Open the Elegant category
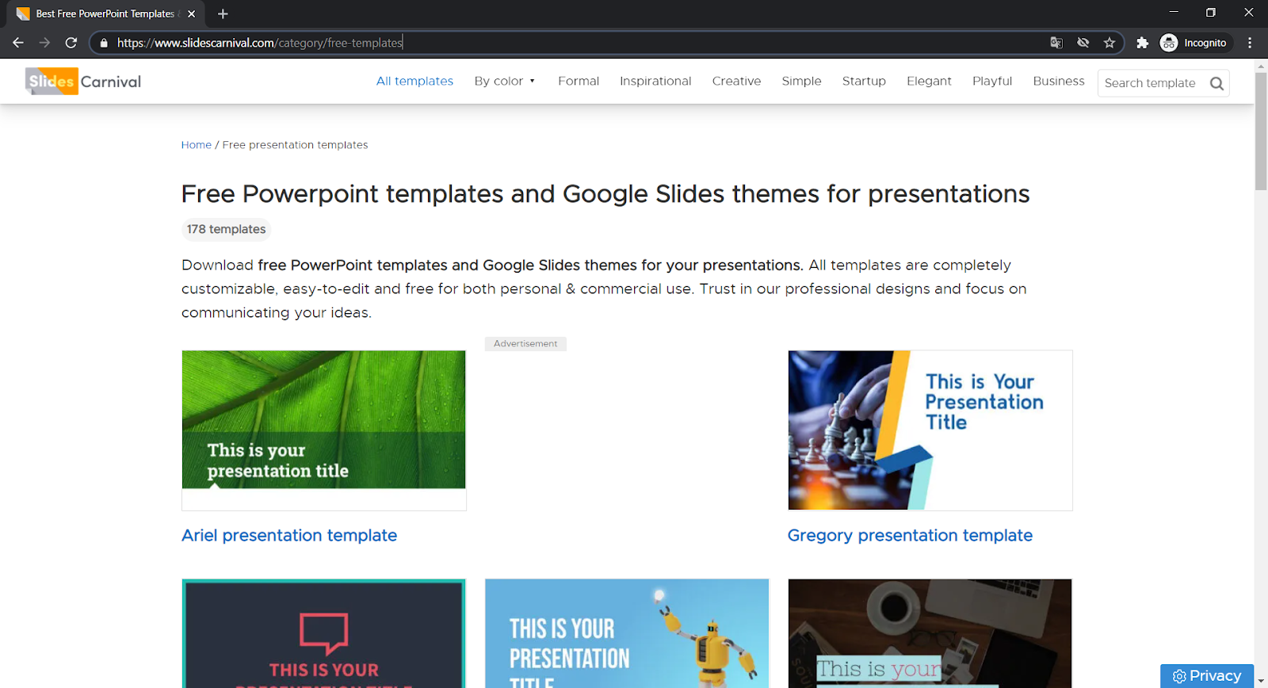The height and width of the screenshot is (688, 1268). pyautogui.click(x=929, y=81)
